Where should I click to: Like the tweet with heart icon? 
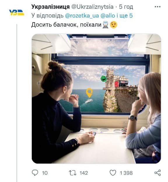113,173
